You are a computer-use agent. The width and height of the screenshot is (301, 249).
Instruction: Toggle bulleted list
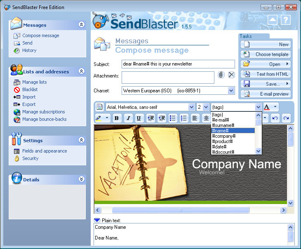(x=173, y=118)
